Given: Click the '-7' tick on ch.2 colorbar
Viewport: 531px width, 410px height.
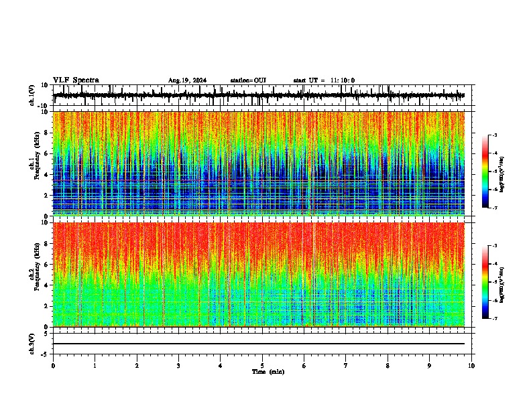Looking at the screenshot, I should [x=494, y=318].
